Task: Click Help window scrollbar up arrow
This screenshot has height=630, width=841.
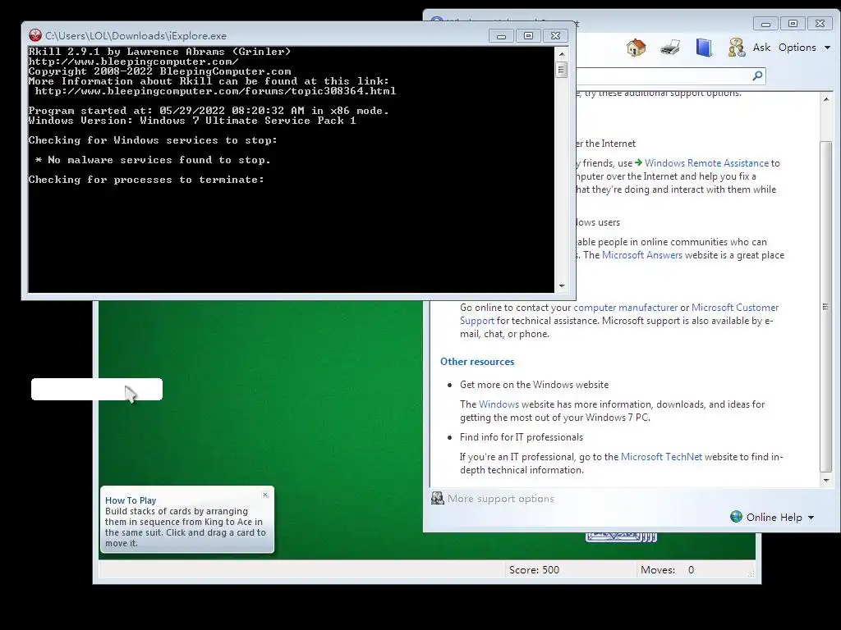Action: pyautogui.click(x=826, y=99)
